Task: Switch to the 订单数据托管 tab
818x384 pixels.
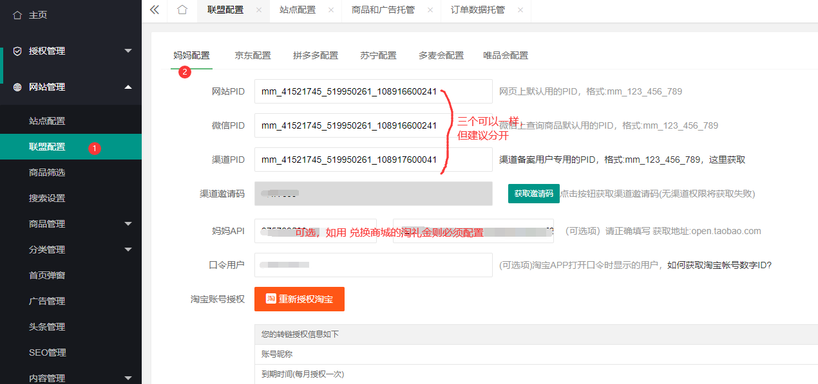Action: click(478, 10)
